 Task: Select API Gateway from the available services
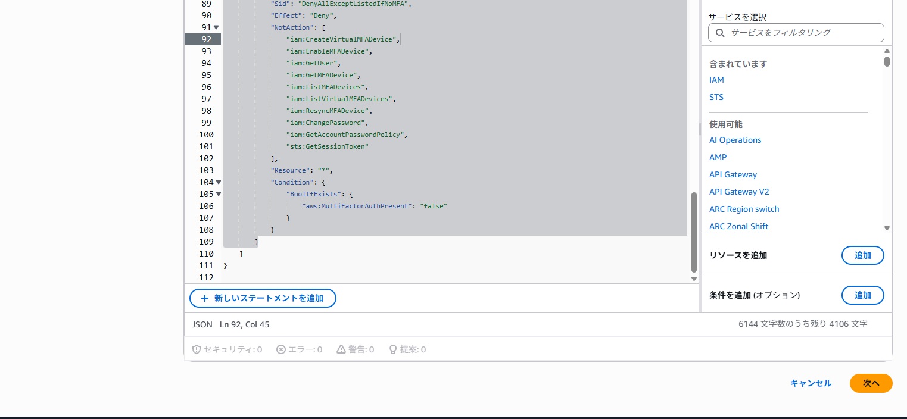733,174
